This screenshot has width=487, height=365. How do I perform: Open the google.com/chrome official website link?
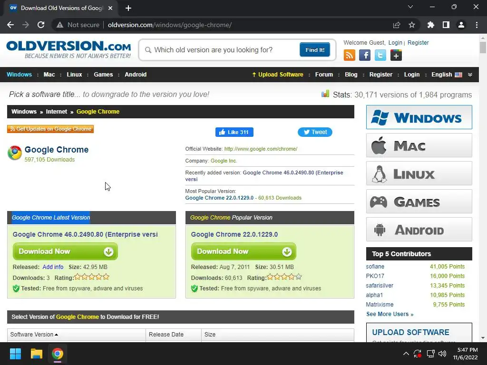pos(261,149)
